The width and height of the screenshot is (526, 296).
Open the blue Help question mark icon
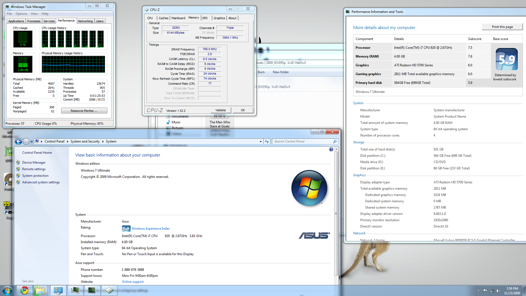pyautogui.click(x=331, y=149)
